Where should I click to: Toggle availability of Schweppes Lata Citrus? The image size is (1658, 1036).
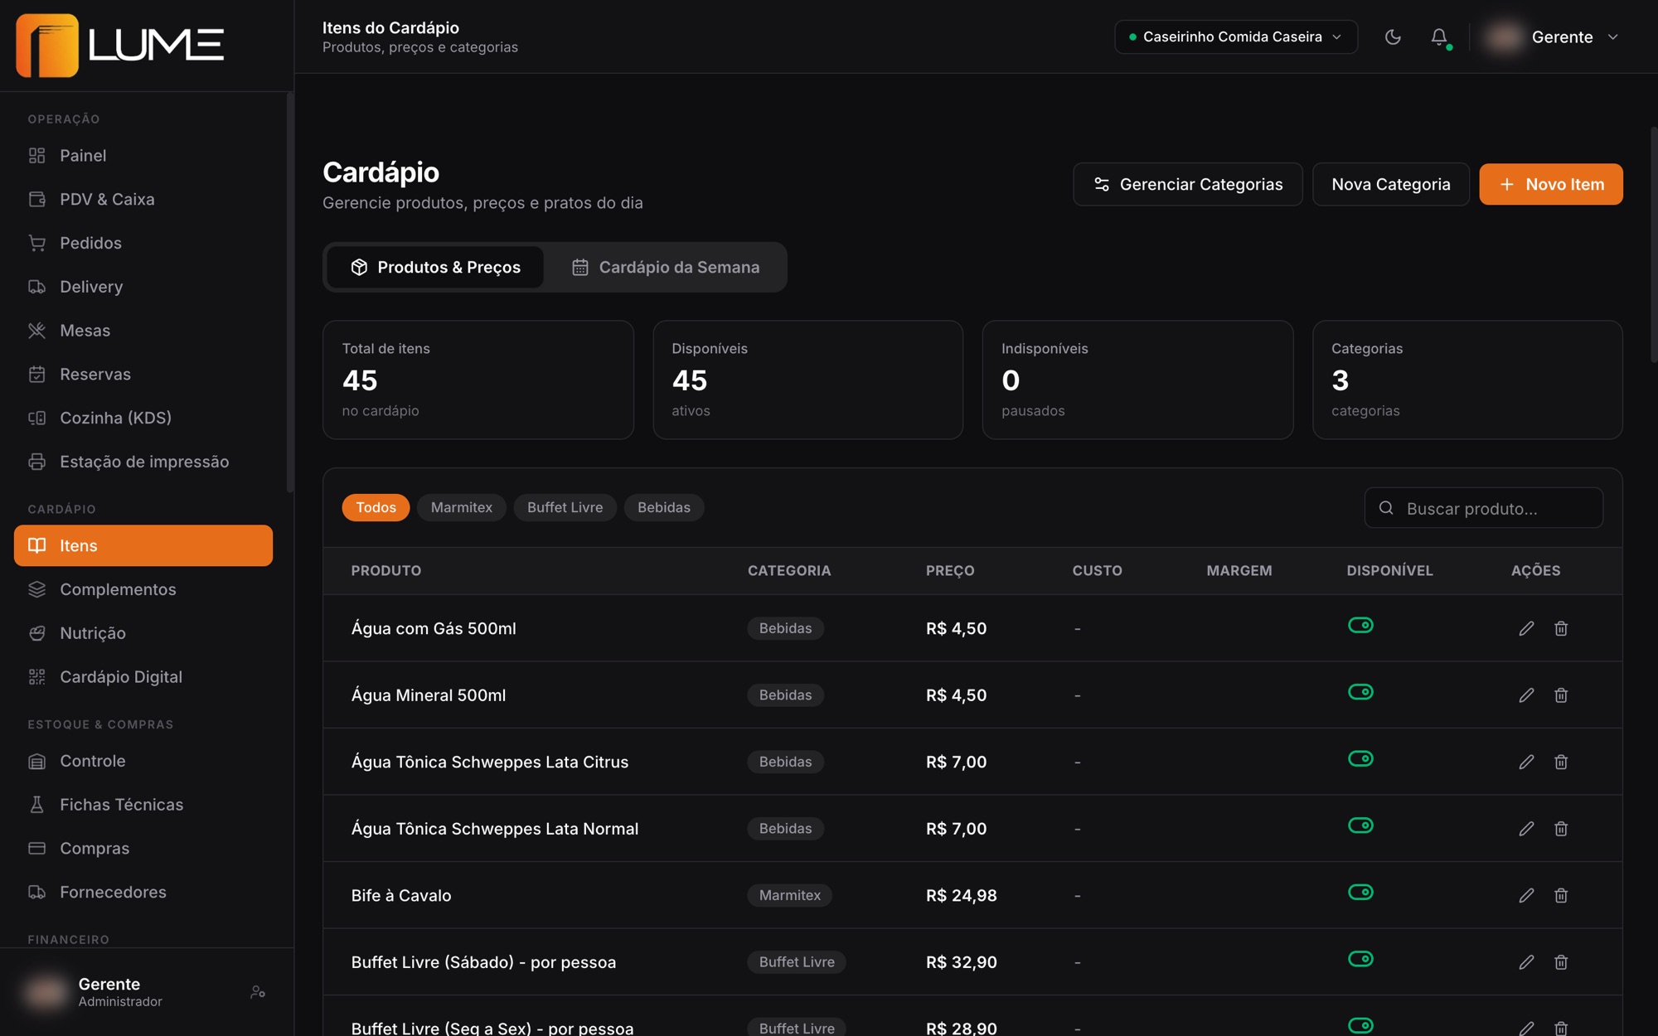click(1360, 758)
